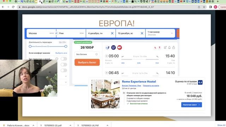Click the ЕВРОПА! slide title

117,23
